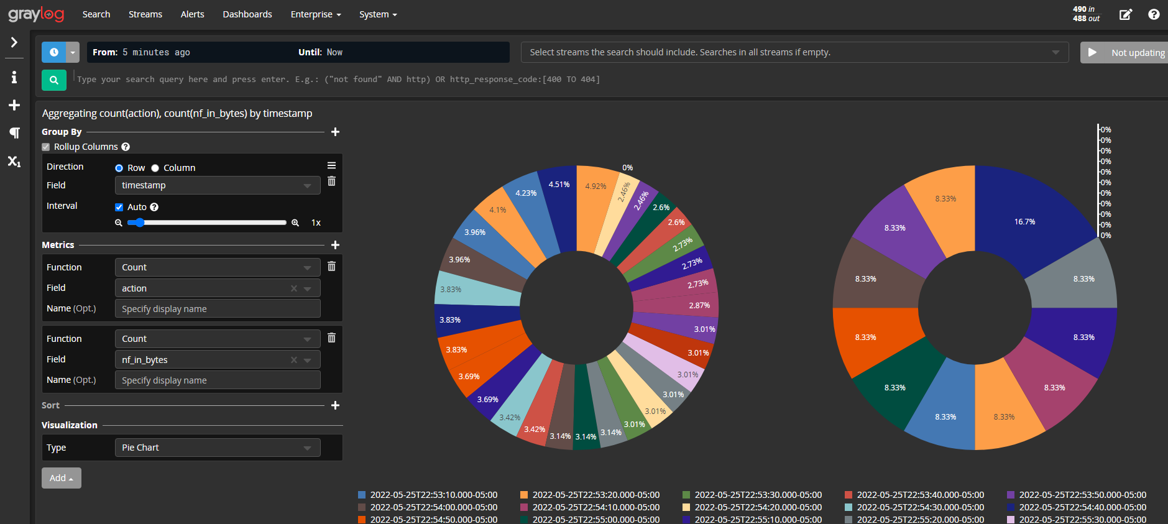The width and height of the screenshot is (1168, 524).
Task: Click the interval slider handle
Action: click(x=140, y=223)
